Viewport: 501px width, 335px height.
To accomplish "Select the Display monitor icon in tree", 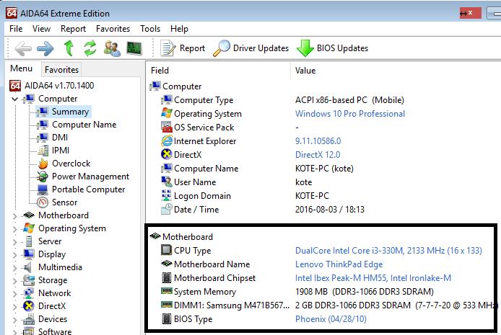I will point(29,254).
